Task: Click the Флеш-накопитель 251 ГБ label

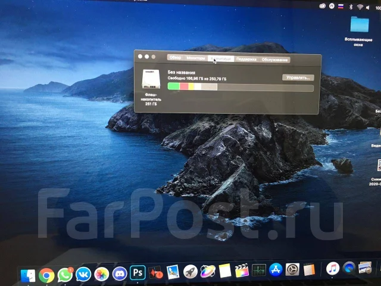Action: click(151, 100)
